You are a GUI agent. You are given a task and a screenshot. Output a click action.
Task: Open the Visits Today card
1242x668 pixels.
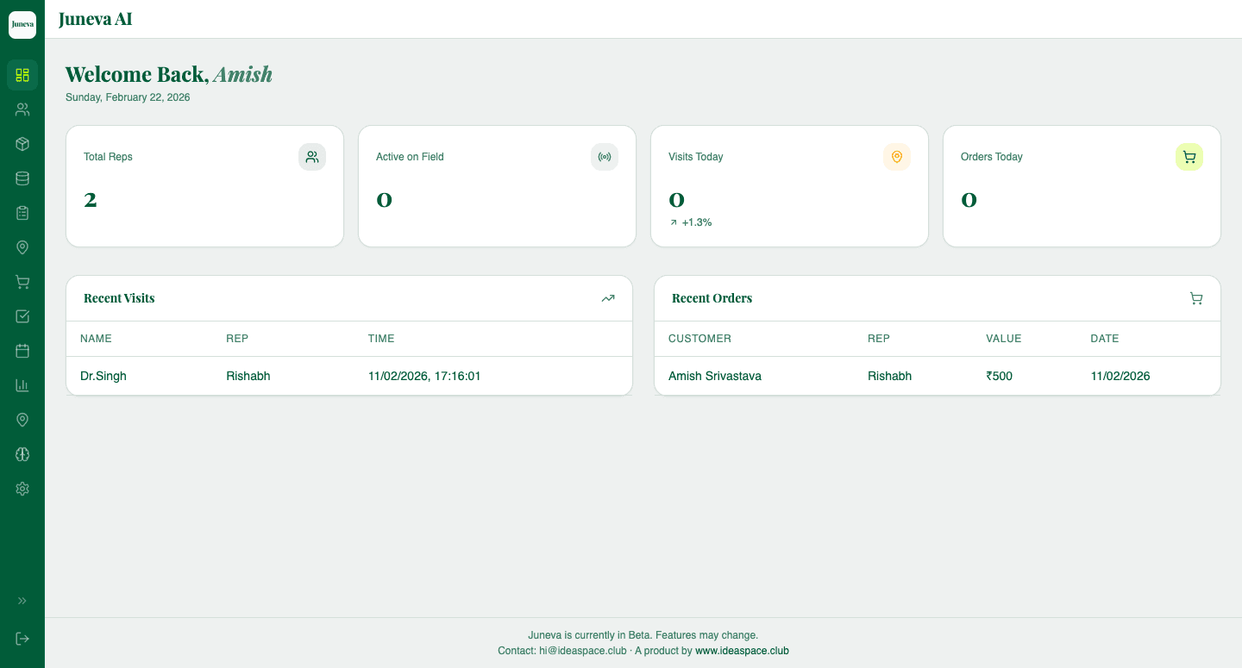[789, 186]
